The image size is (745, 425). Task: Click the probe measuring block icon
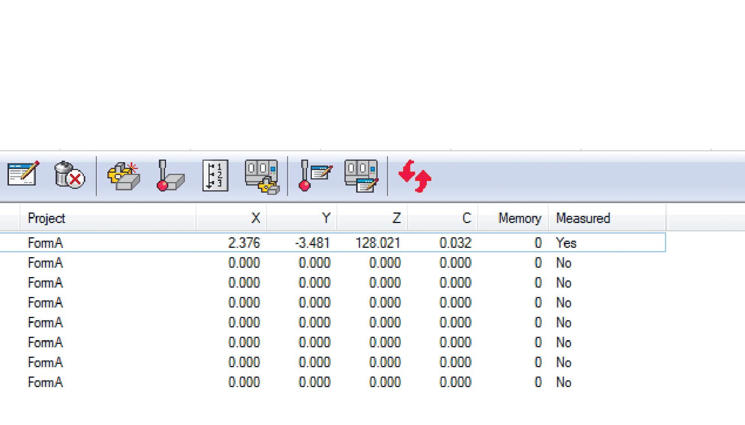tap(170, 176)
